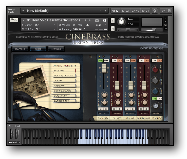Open the Output st. 1 dropdown
This screenshot has height=159, width=187.
[54, 25]
